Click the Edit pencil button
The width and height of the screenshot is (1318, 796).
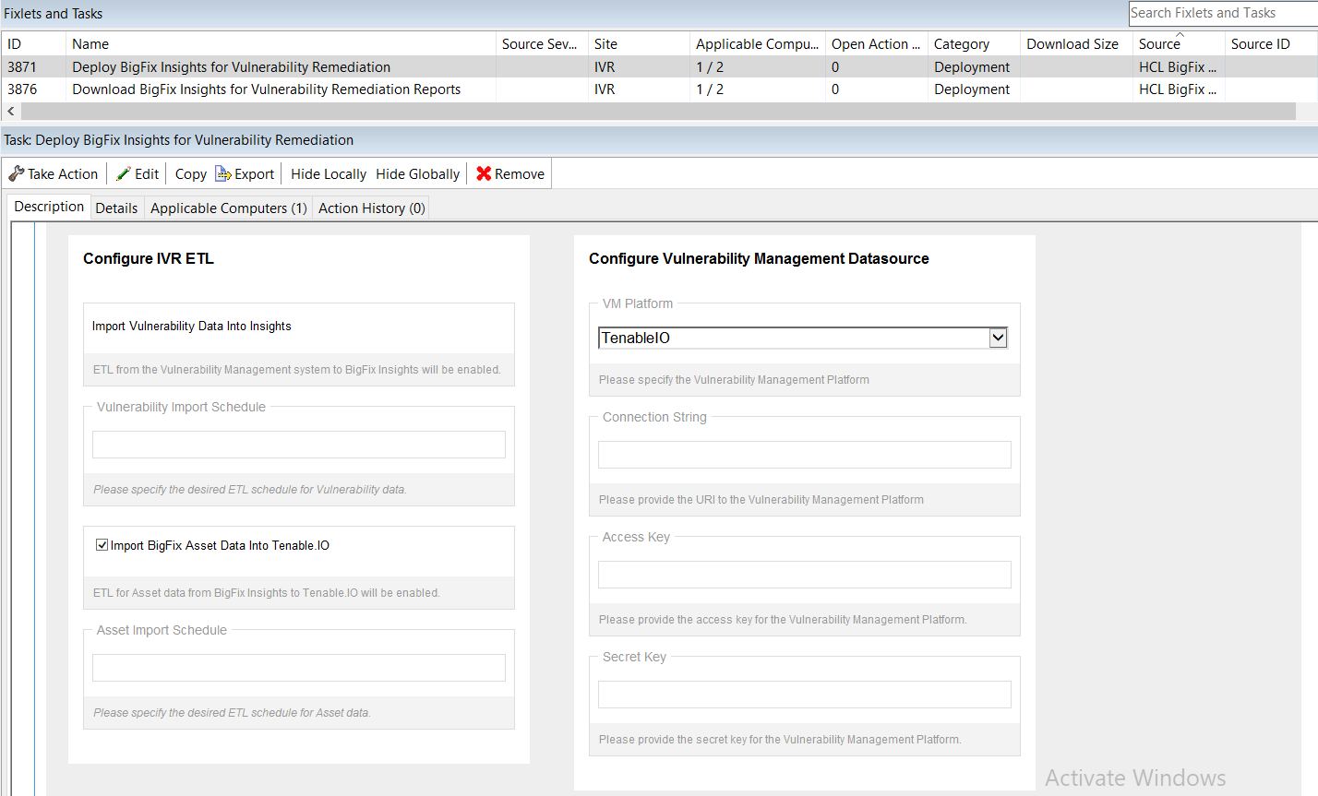pyautogui.click(x=138, y=174)
